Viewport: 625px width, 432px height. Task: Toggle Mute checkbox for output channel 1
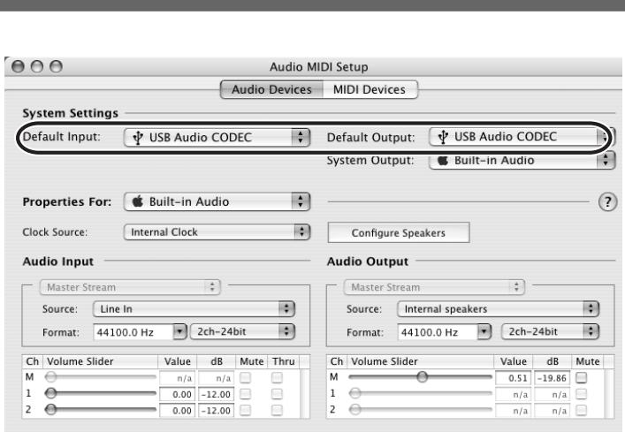coord(582,394)
